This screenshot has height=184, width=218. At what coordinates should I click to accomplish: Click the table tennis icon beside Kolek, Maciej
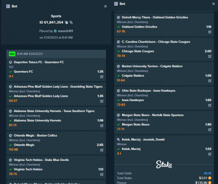coord(119,140)
